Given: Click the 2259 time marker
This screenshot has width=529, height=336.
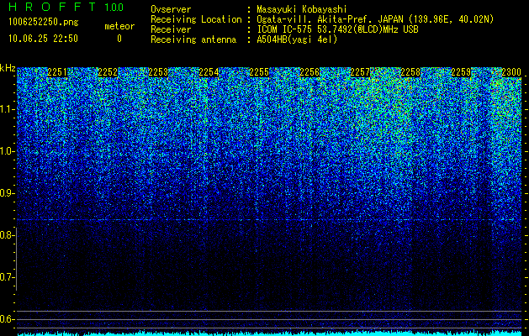Looking at the screenshot, I should pyautogui.click(x=461, y=72).
